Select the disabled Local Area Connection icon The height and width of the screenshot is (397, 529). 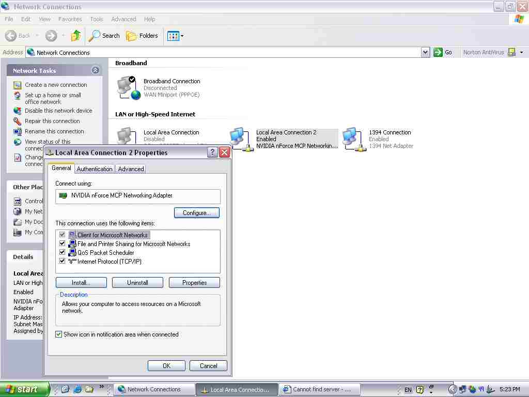(127, 136)
